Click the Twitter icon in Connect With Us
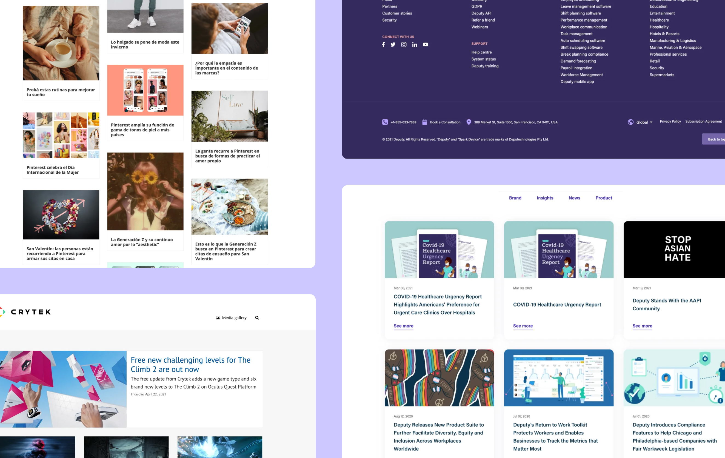The width and height of the screenshot is (725, 458). tap(393, 44)
